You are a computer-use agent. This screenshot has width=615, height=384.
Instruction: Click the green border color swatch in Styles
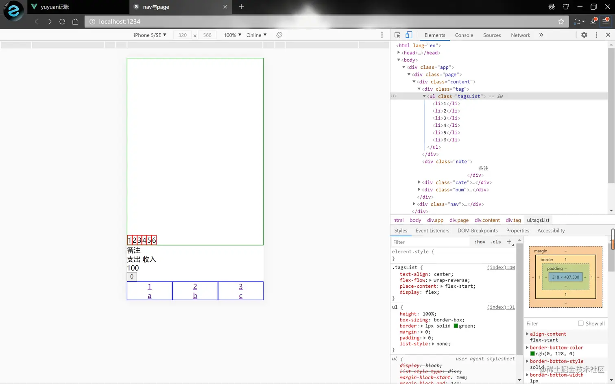point(456,326)
